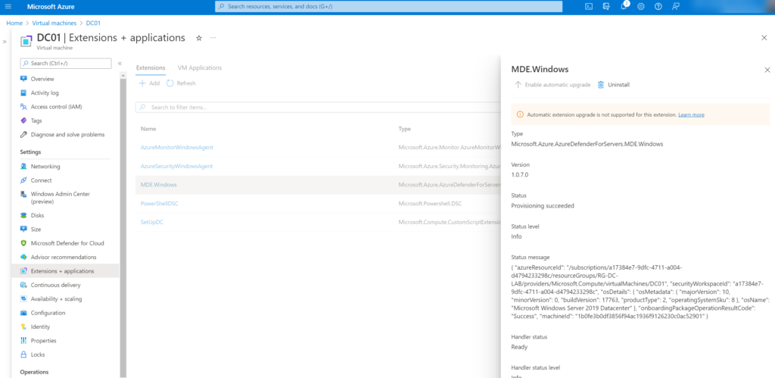Click the Tags icon

point(23,120)
